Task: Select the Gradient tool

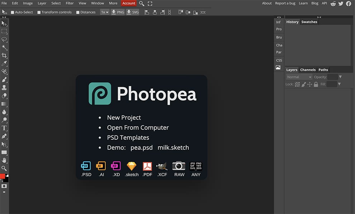Action: [4, 104]
